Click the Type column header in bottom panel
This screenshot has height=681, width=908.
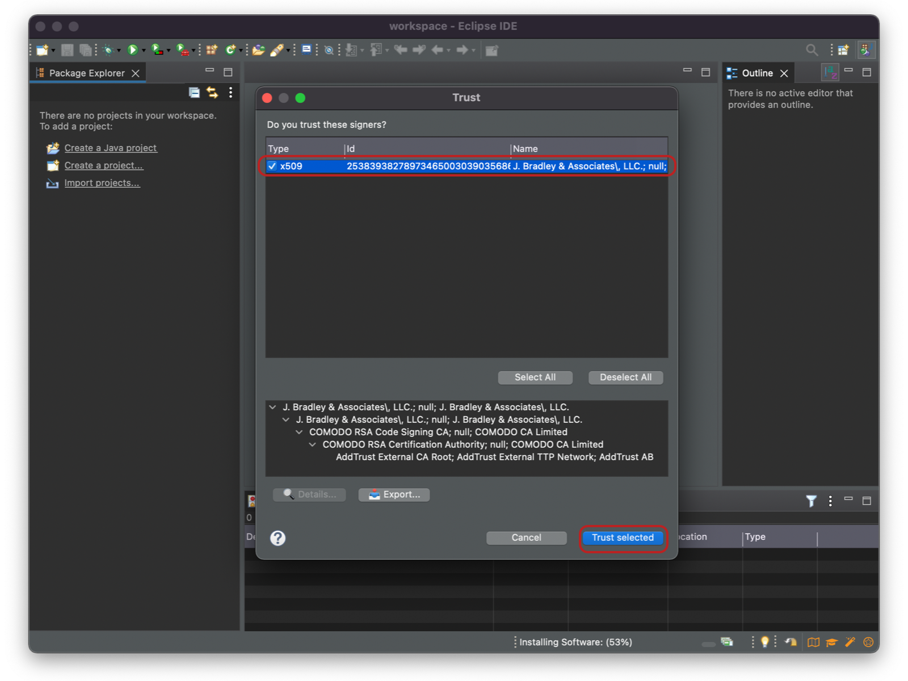(x=780, y=537)
